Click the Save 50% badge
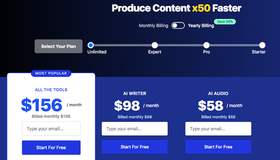280x160 pixels. tap(225, 22)
